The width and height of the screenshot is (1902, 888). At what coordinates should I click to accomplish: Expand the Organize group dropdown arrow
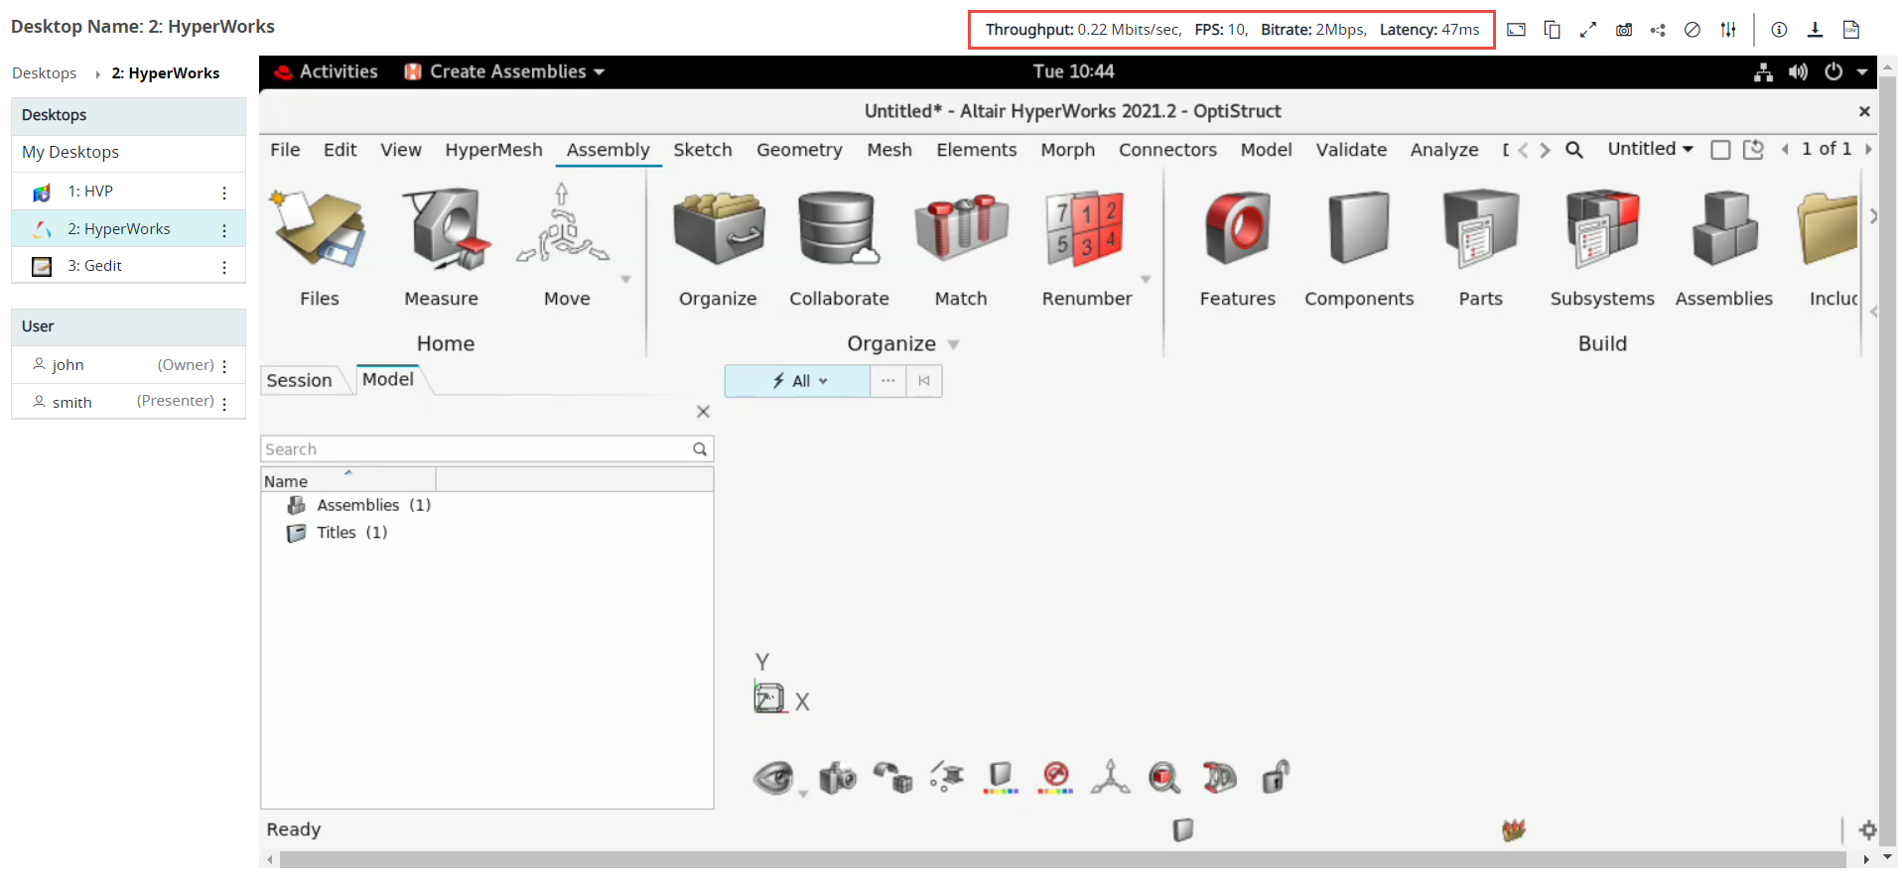pos(953,344)
